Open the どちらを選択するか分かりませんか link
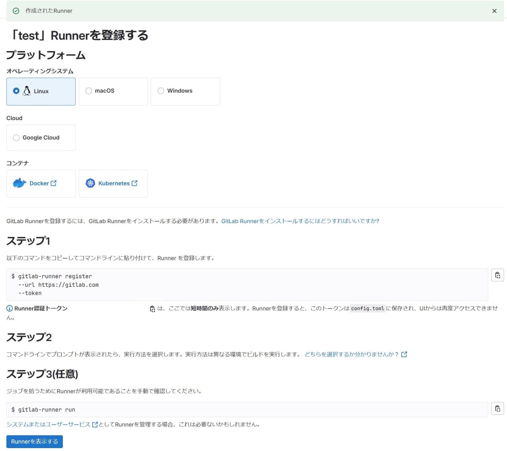The height and width of the screenshot is (451, 507). pos(350,354)
